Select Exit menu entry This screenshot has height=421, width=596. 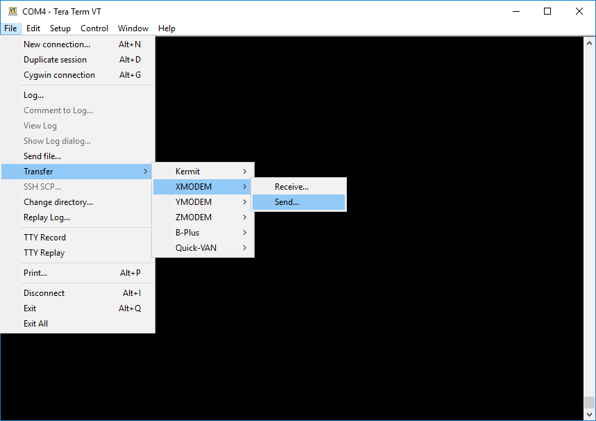click(x=78, y=308)
